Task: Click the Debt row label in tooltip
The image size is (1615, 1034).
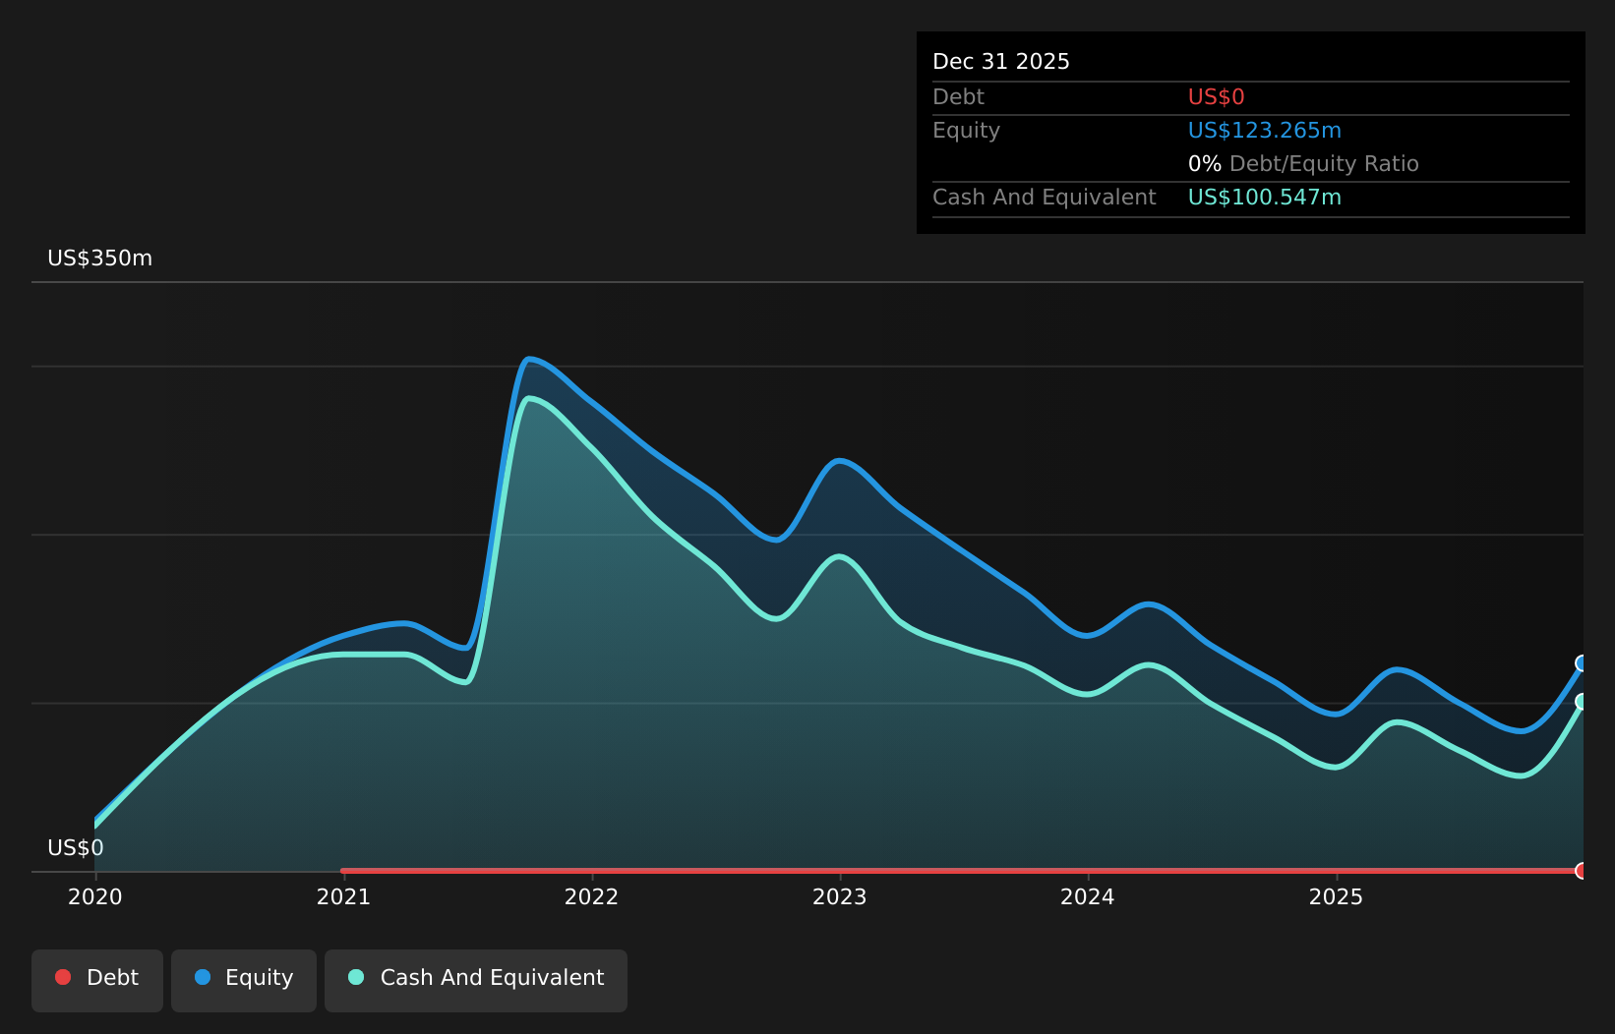Action: pyautogui.click(x=958, y=97)
